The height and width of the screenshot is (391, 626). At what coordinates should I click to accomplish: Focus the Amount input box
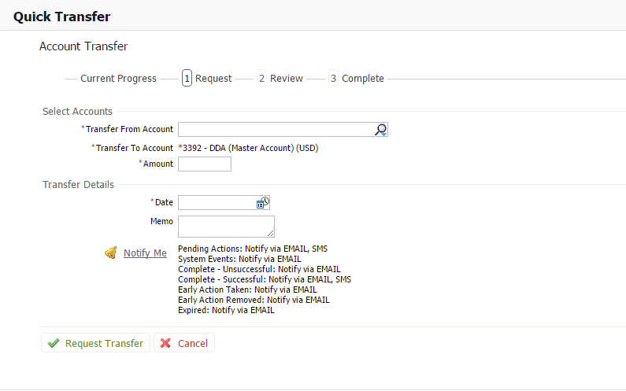(x=205, y=164)
